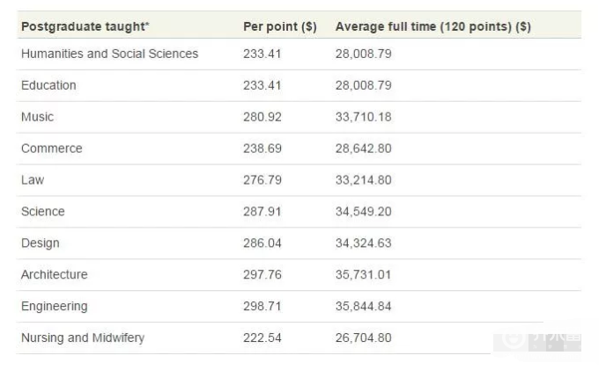This screenshot has width=606, height=370.
Task: Click the Postgraduate taught column header
Action: click(x=85, y=26)
